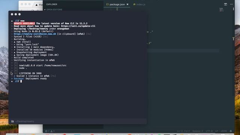This screenshot has width=240, height=135.
Task: Click the EXPLORER panel title
Action: 52,4
